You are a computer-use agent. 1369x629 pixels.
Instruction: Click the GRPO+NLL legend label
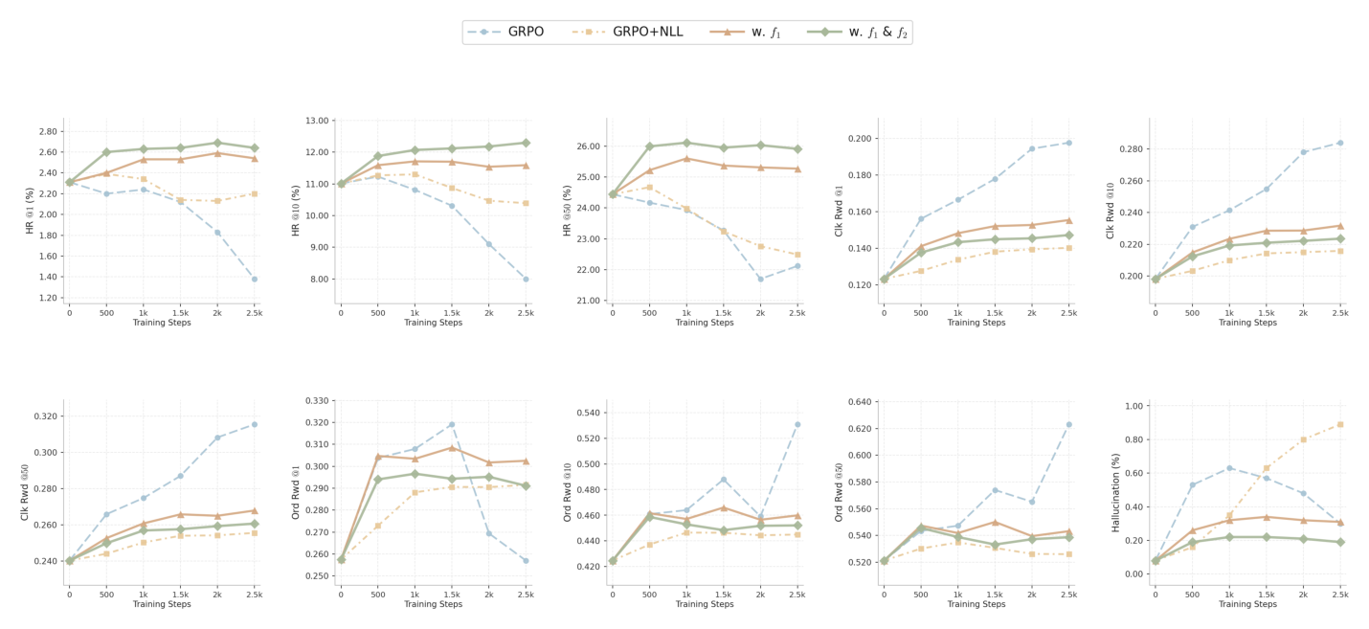tap(648, 32)
